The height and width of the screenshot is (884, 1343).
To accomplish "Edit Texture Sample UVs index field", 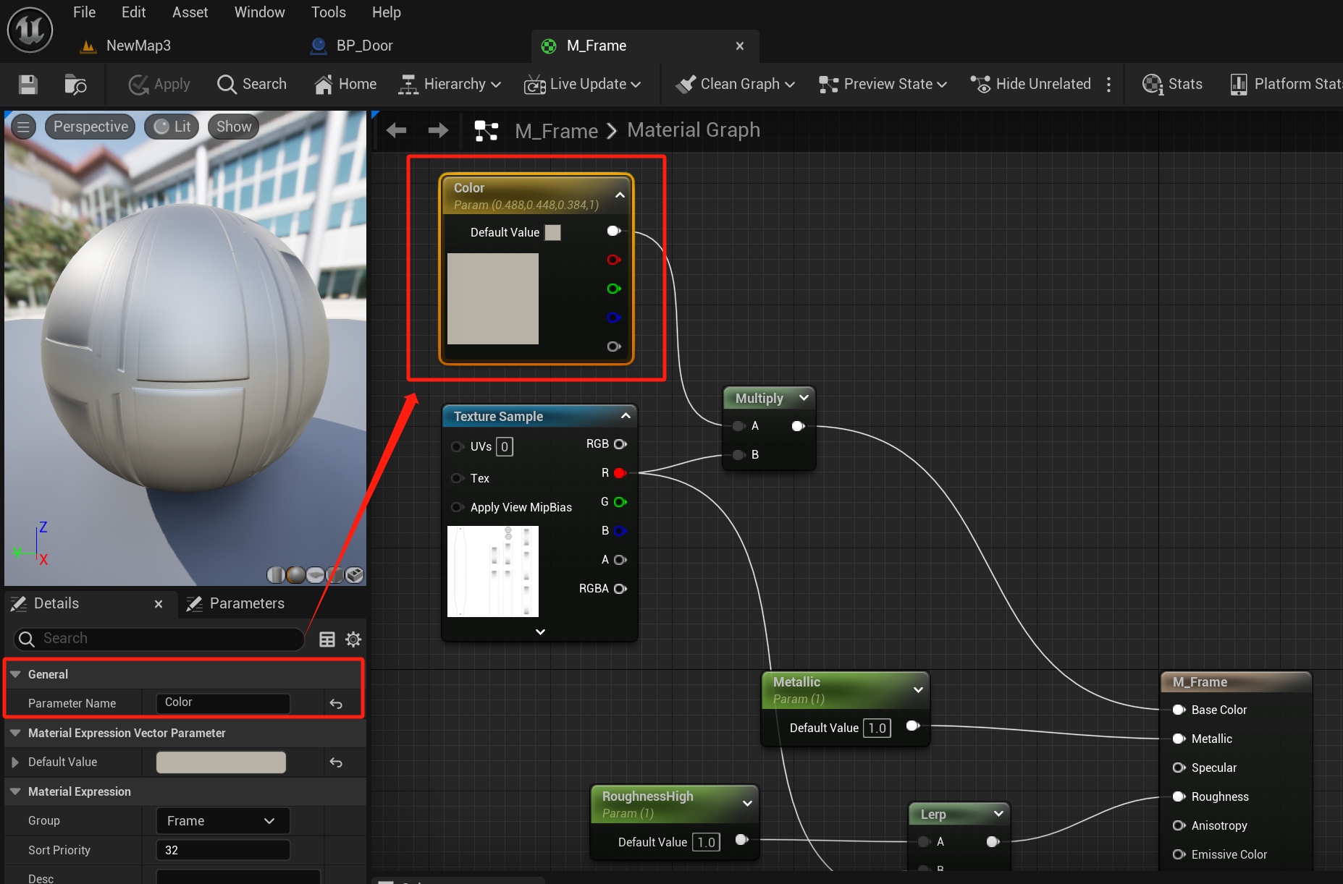I will coord(505,446).
